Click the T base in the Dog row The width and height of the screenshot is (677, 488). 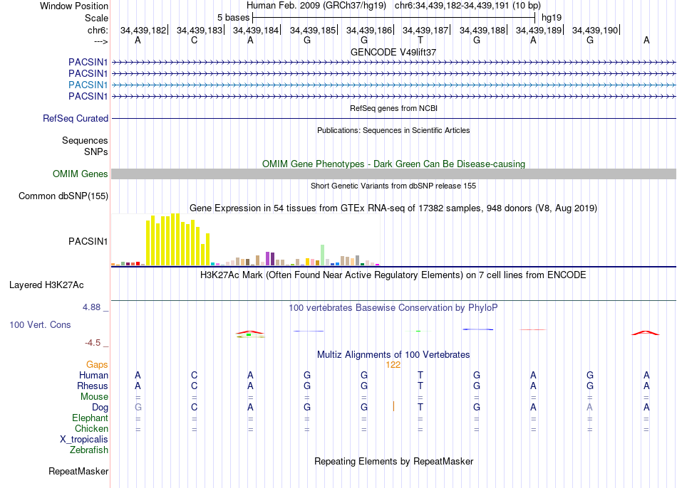pyautogui.click(x=420, y=407)
